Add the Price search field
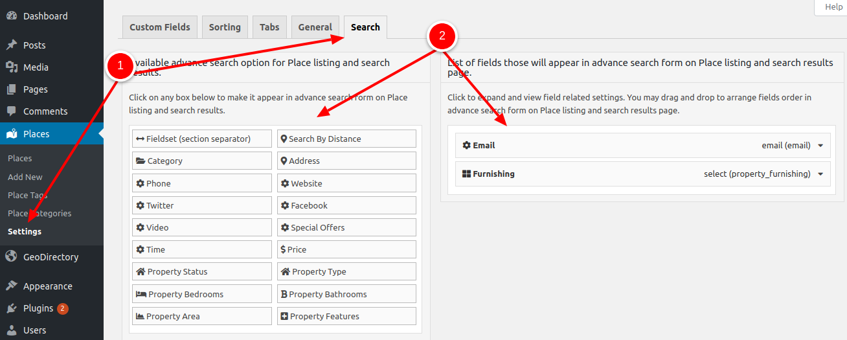The image size is (847, 340). 346,249
